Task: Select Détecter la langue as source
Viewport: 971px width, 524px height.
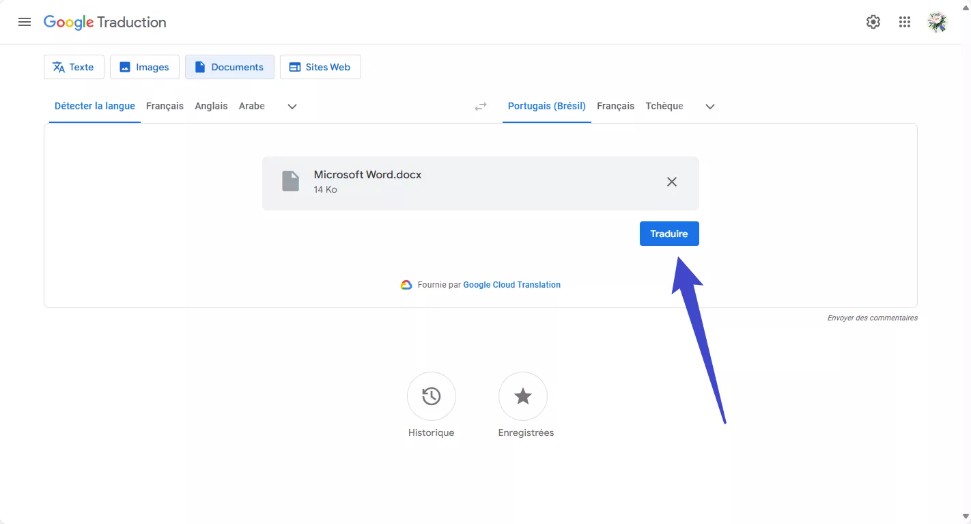Action: (95, 106)
